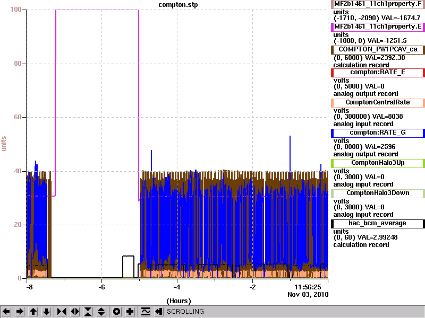This screenshot has width=425, height=318.
Task: Click the -6 hour tick label
Action: [101, 287]
